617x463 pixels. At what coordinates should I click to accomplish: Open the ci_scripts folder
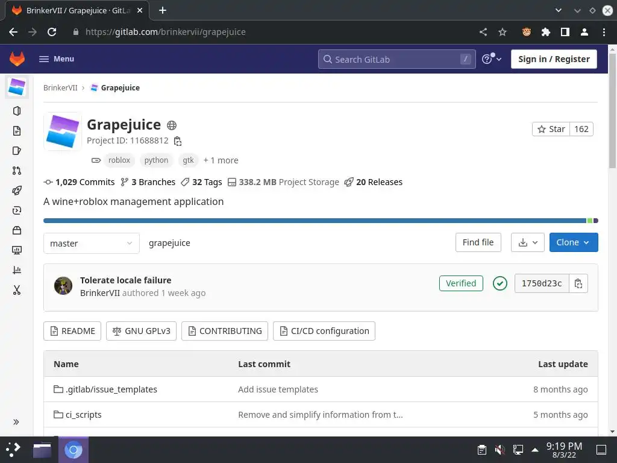tap(83, 415)
